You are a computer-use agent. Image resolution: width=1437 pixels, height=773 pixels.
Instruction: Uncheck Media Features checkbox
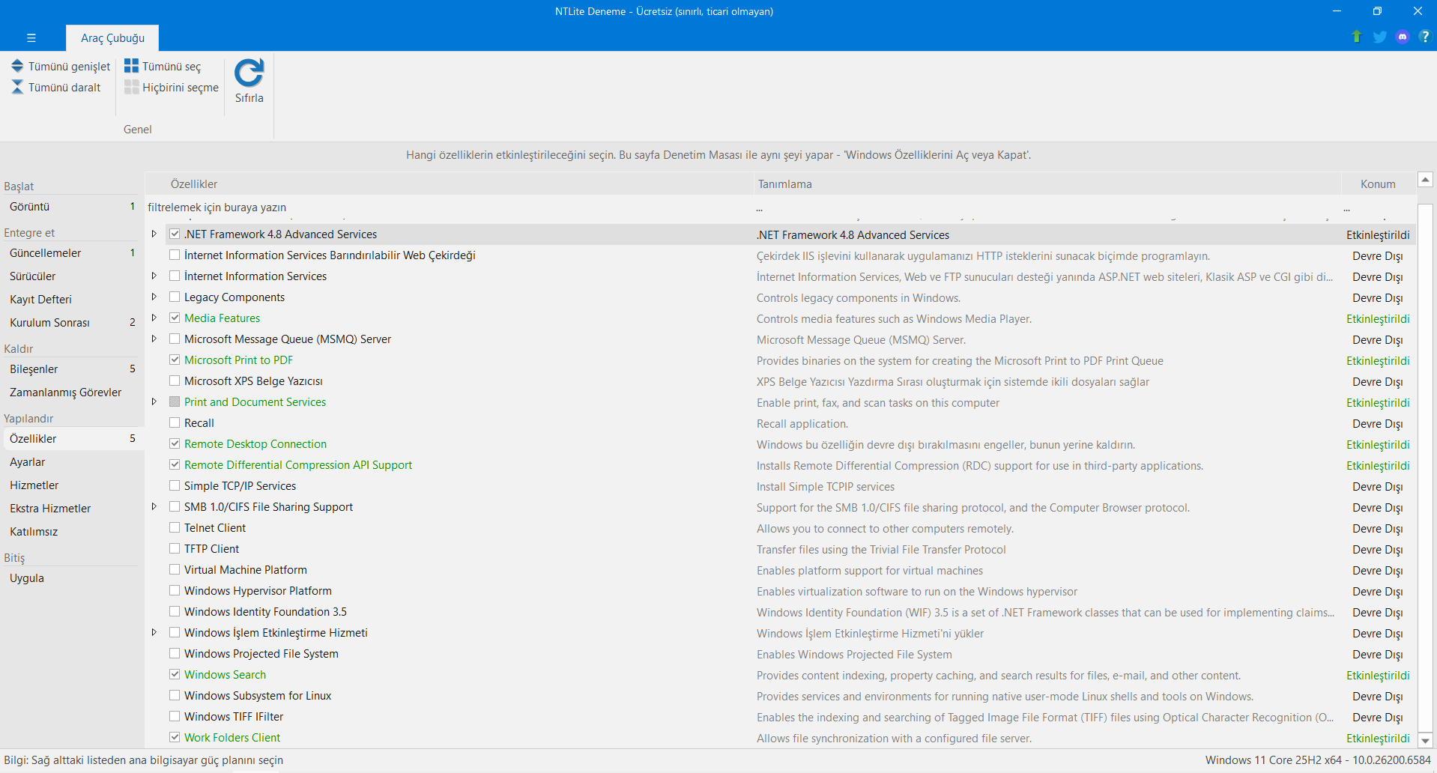click(x=175, y=318)
